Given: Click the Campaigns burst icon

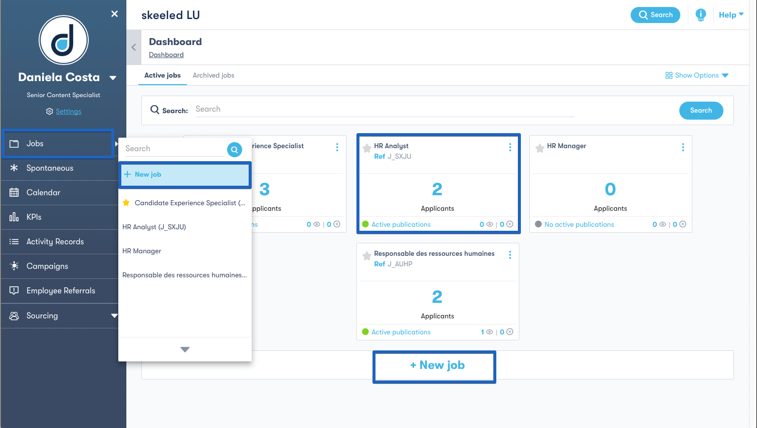Looking at the screenshot, I should pyautogui.click(x=14, y=266).
